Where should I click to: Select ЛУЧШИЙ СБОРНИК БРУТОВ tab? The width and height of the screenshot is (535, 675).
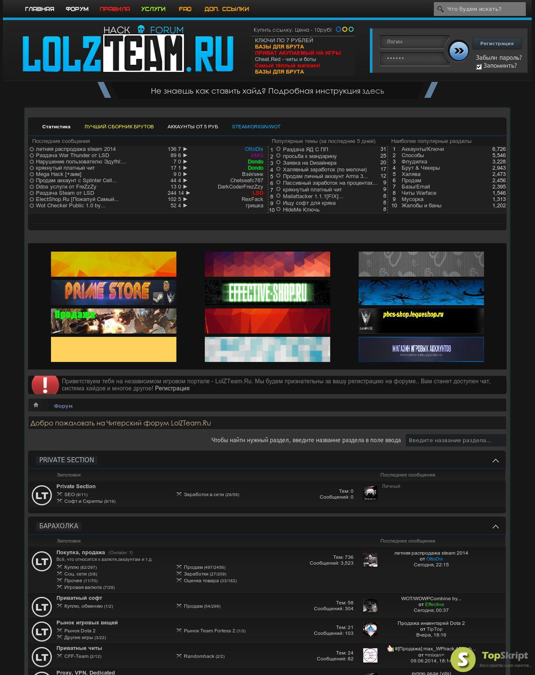click(x=119, y=127)
